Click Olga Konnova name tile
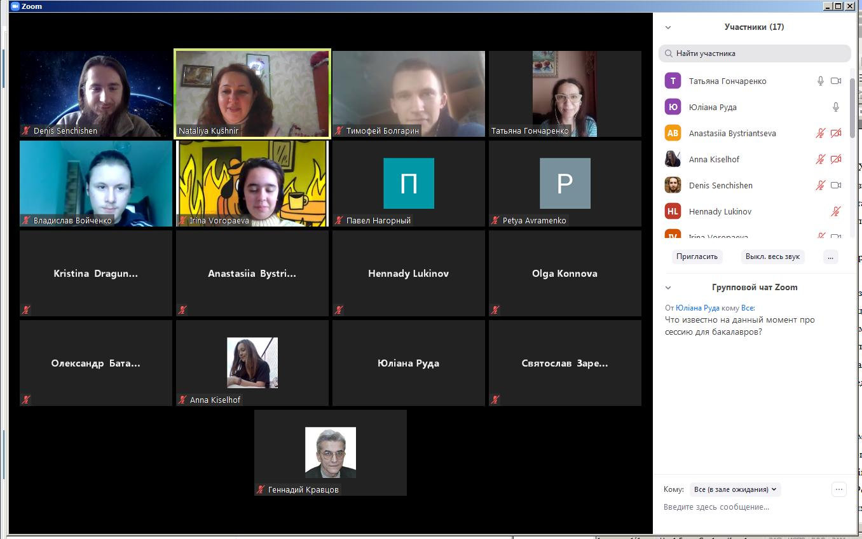This screenshot has width=862, height=539. pos(565,274)
